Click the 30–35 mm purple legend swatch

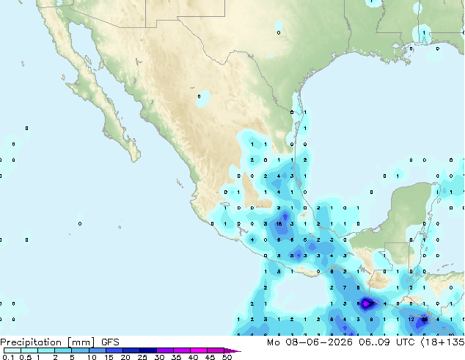click(x=165, y=350)
